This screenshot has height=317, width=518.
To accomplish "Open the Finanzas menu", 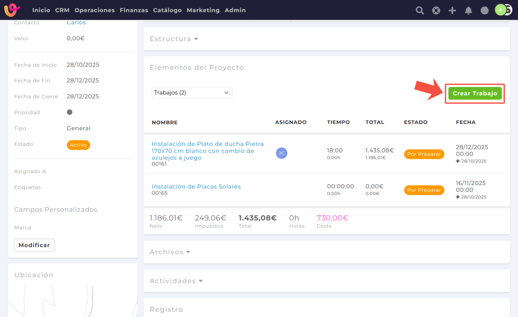I will [x=133, y=10].
